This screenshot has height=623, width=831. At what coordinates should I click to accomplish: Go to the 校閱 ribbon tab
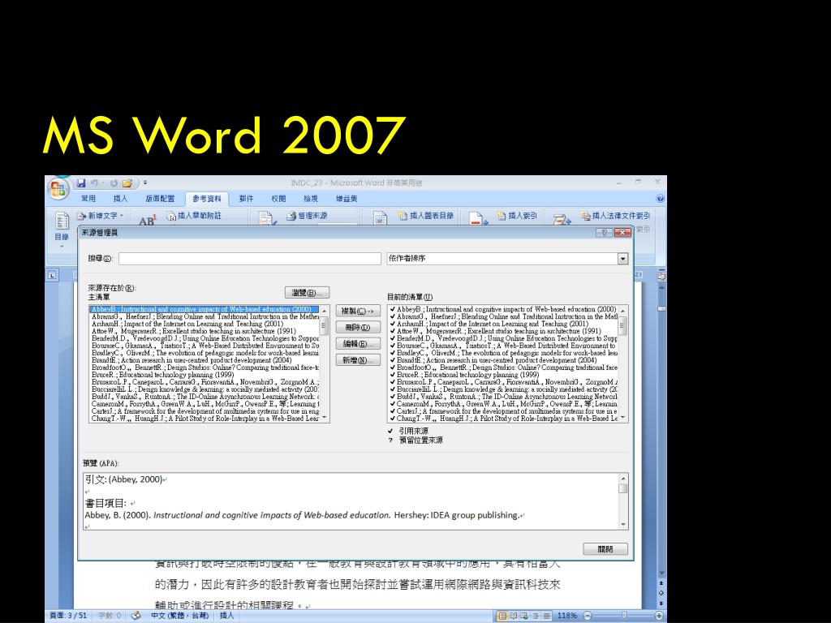coord(278,199)
